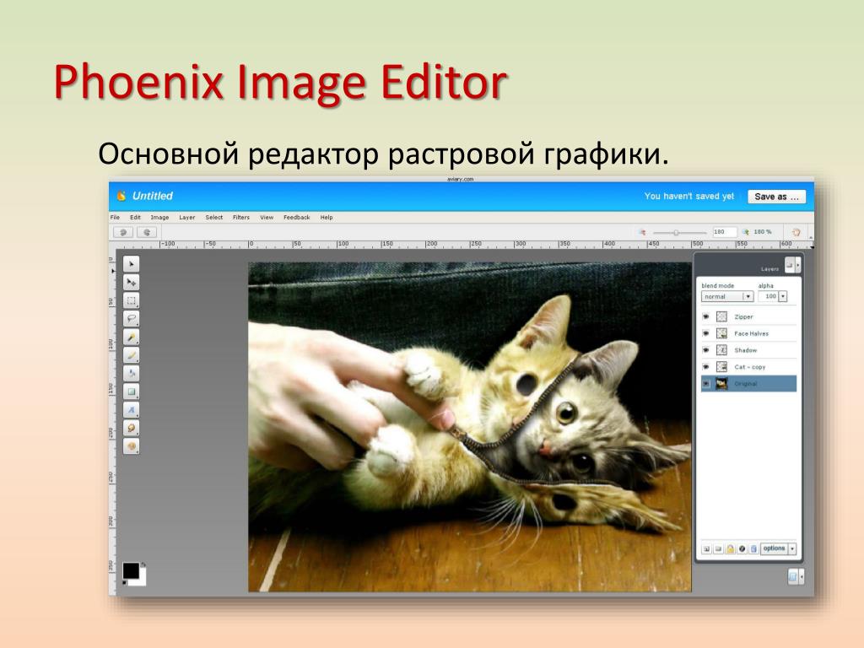Click the 180 % zoom percentage text
This screenshot has height=648, width=864.
763,232
